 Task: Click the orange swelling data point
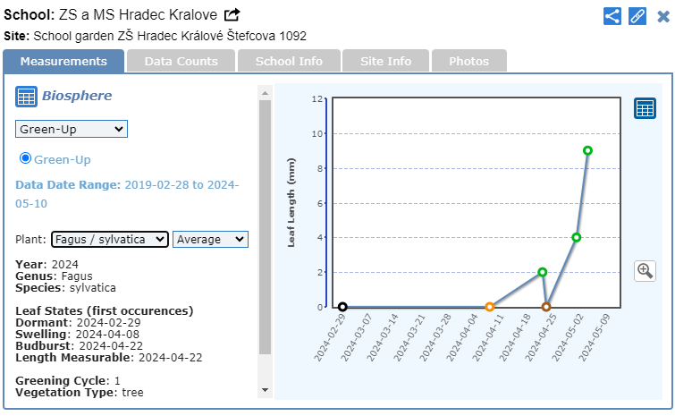click(x=489, y=307)
